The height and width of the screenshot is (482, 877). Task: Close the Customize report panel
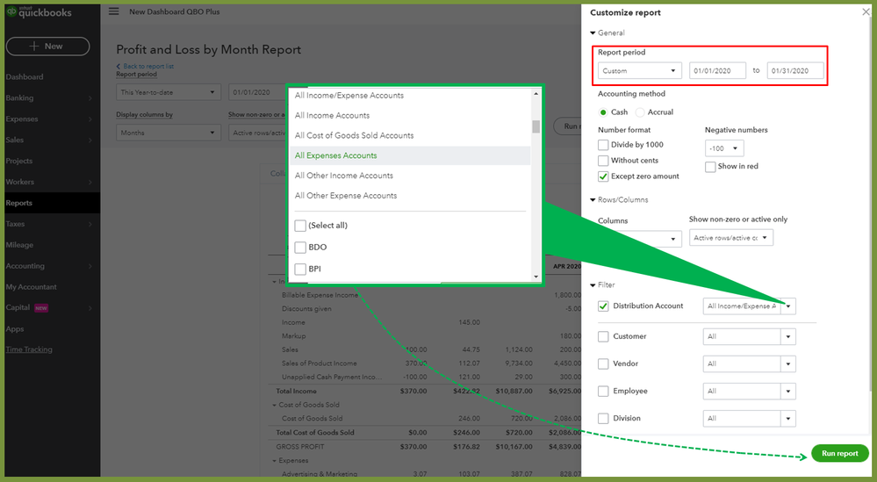866,11
